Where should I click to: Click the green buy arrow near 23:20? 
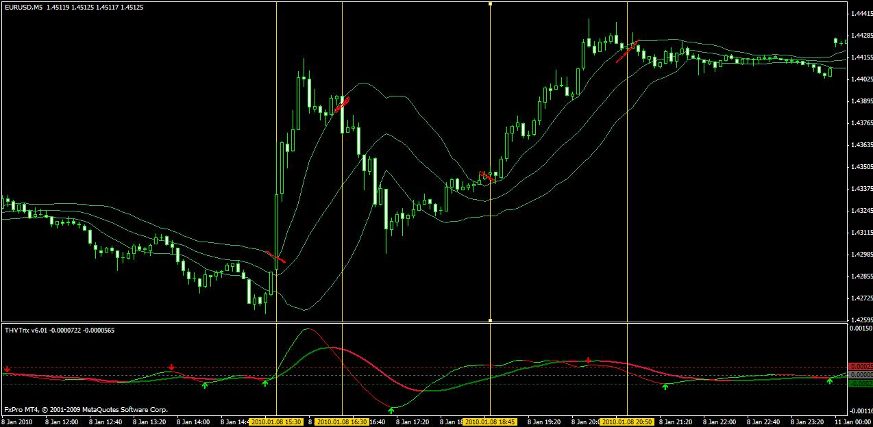830,380
